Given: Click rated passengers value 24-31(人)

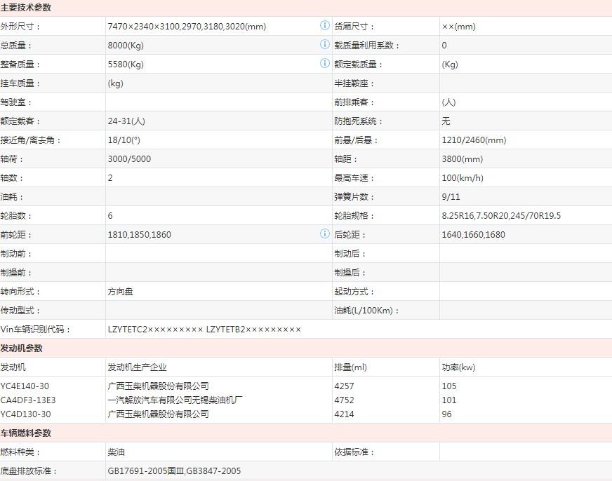Looking at the screenshot, I should pyautogui.click(x=126, y=121).
